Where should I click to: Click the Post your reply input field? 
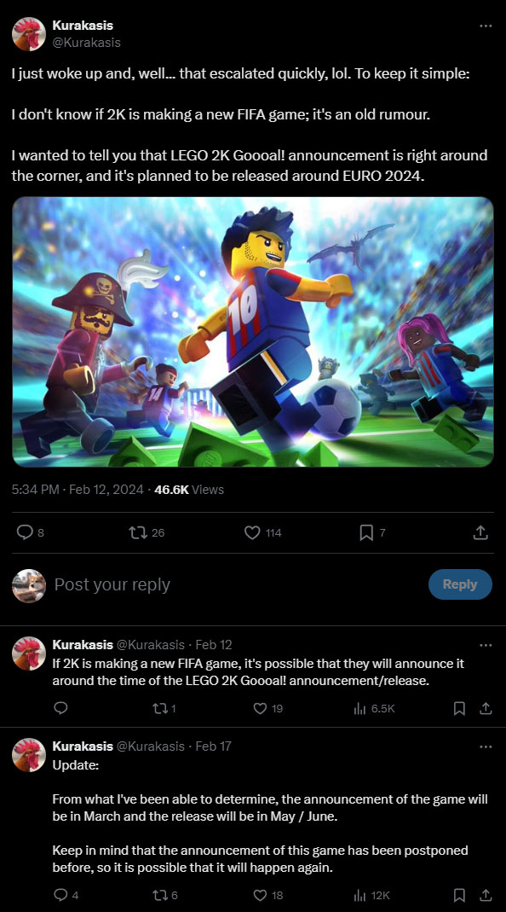170,584
